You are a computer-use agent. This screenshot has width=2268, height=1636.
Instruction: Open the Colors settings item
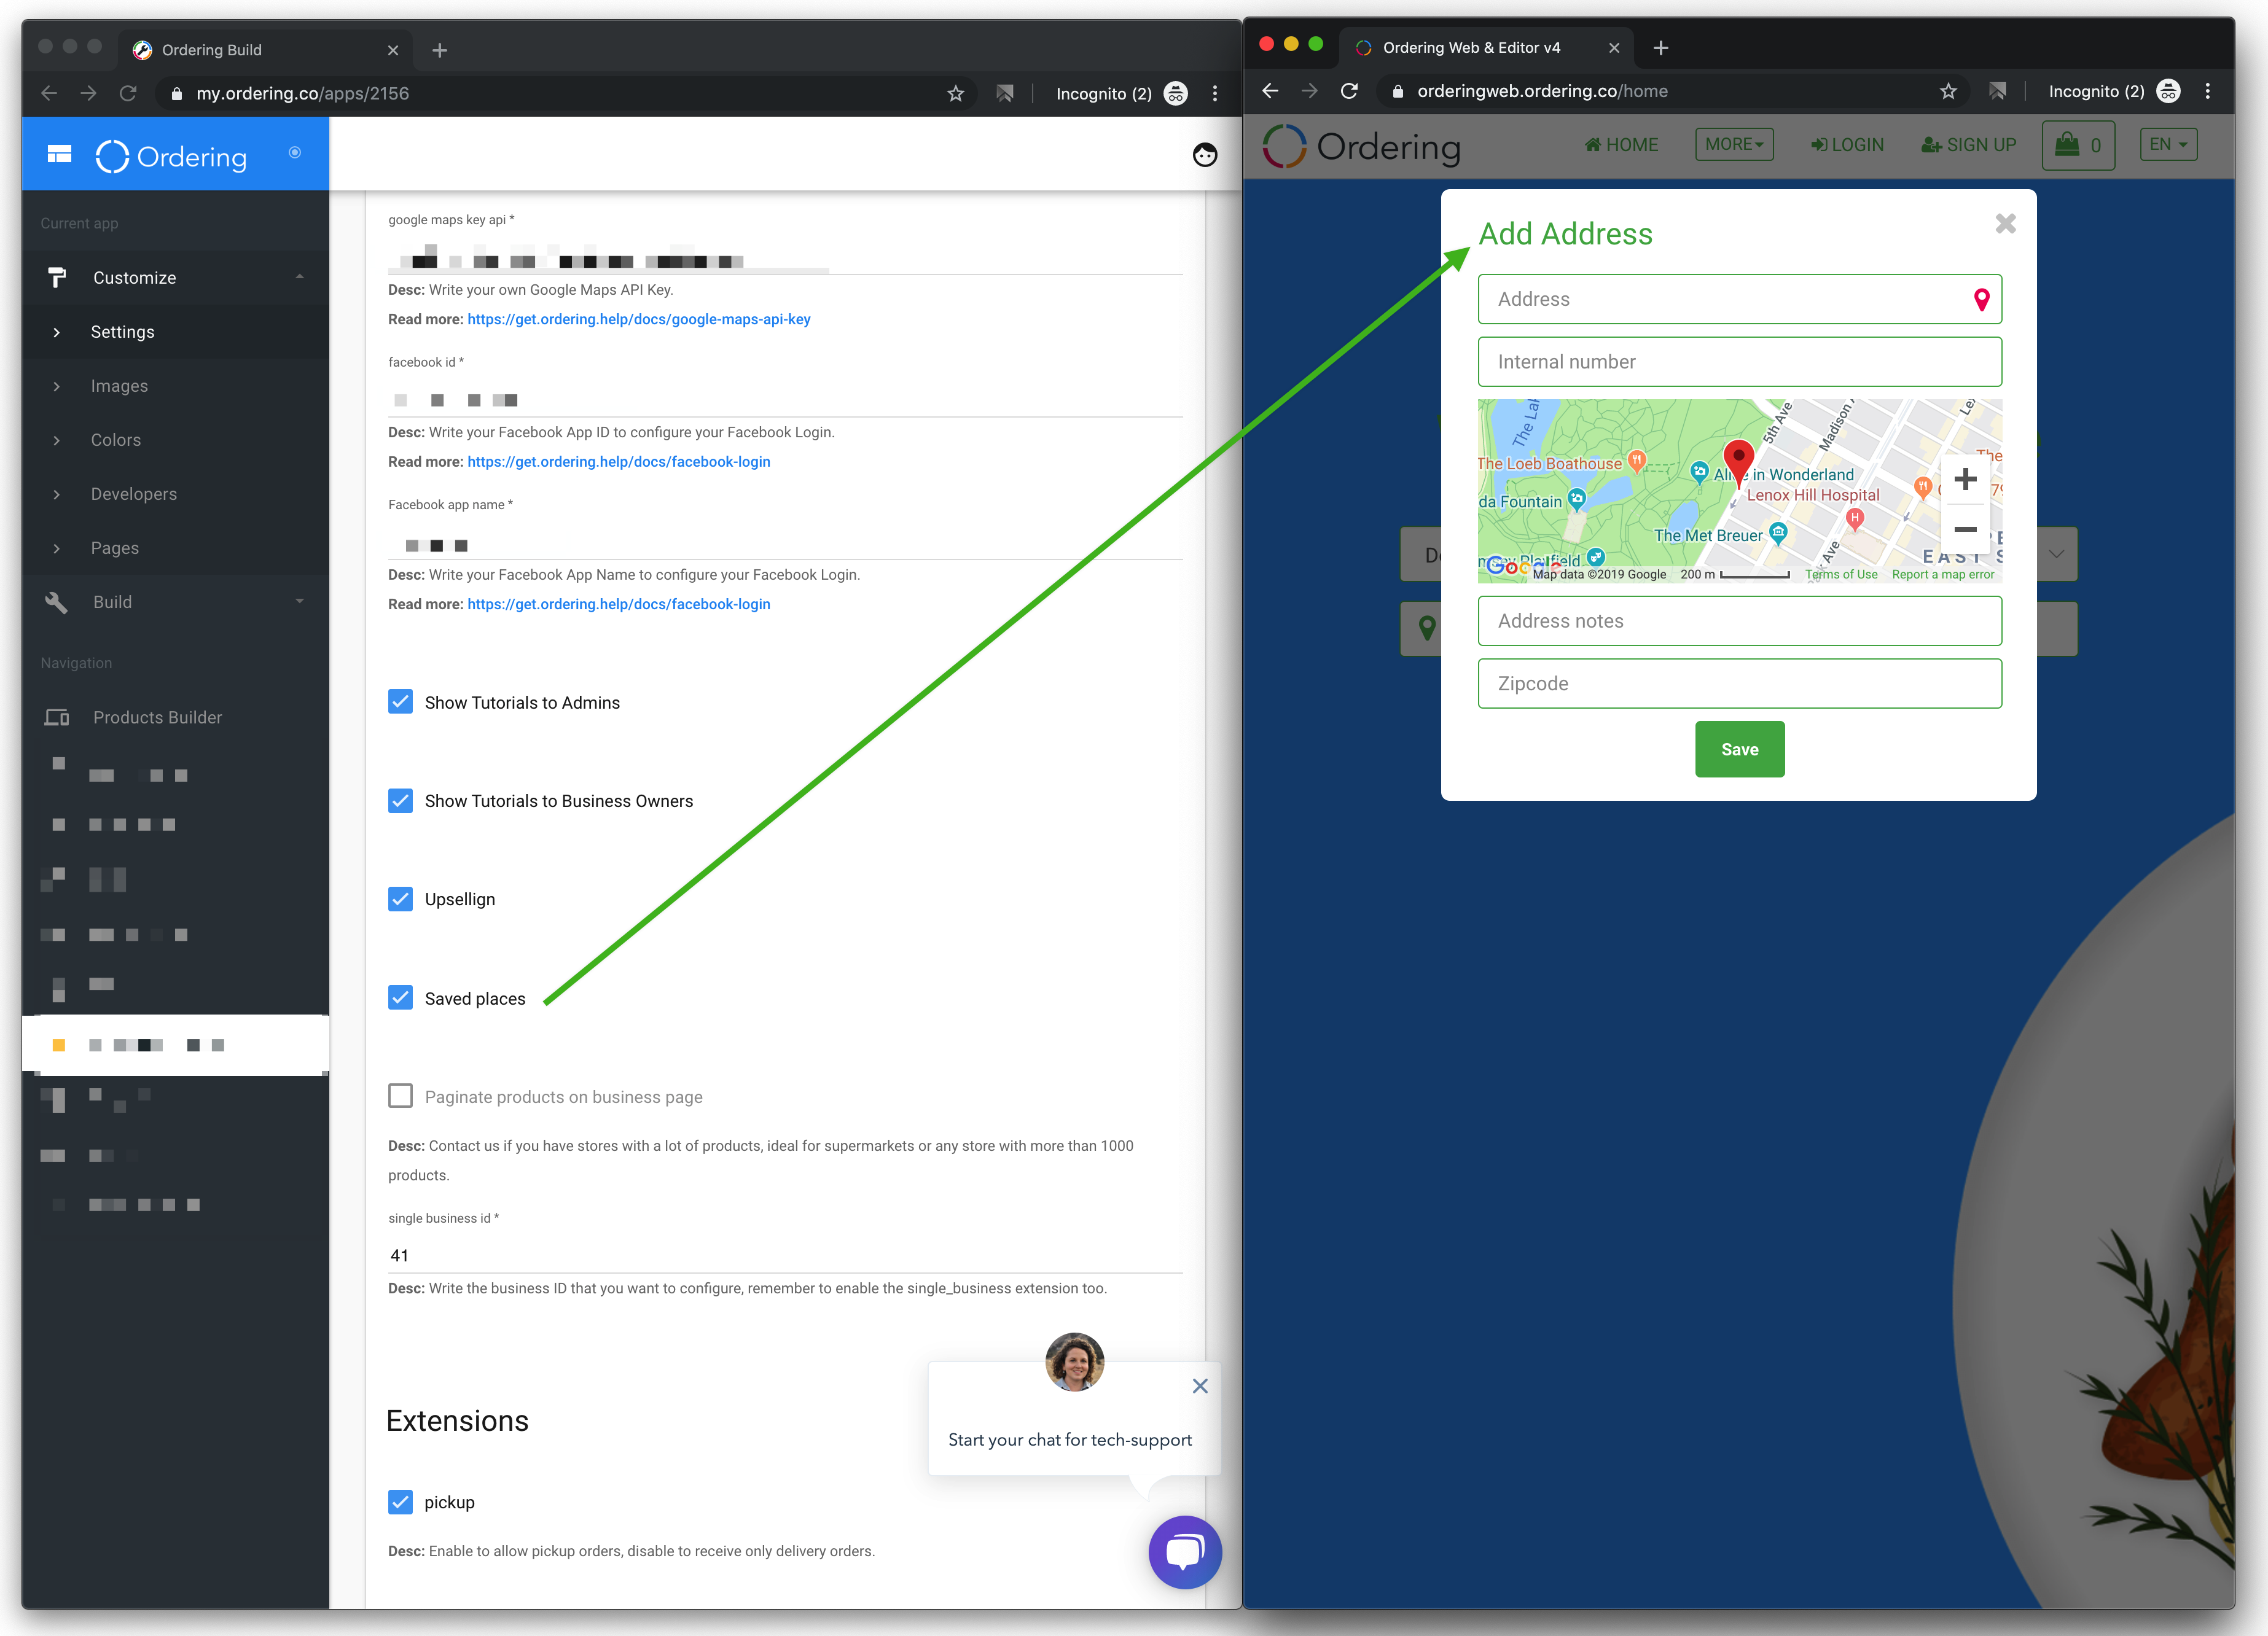click(x=116, y=440)
